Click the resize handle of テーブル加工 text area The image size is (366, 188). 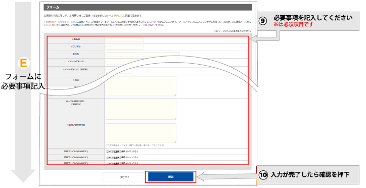[x=175, y=118]
